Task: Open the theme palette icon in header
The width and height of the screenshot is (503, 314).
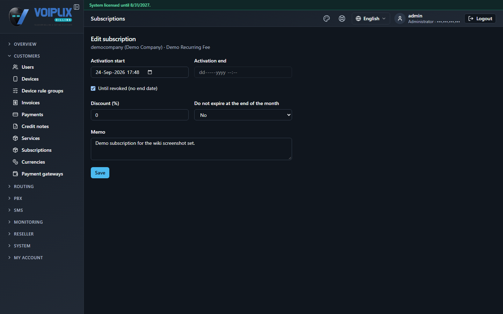Action: [327, 18]
